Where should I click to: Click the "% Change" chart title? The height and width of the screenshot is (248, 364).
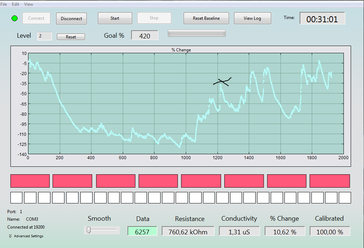pyautogui.click(x=181, y=50)
